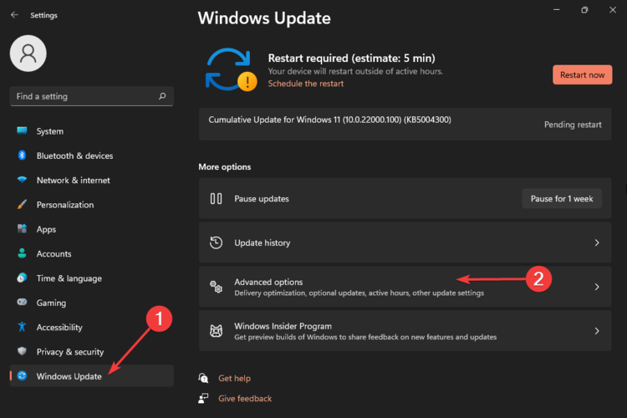This screenshot has height=418, width=627.
Task: Expand Update history chevron
Action: coord(597,242)
